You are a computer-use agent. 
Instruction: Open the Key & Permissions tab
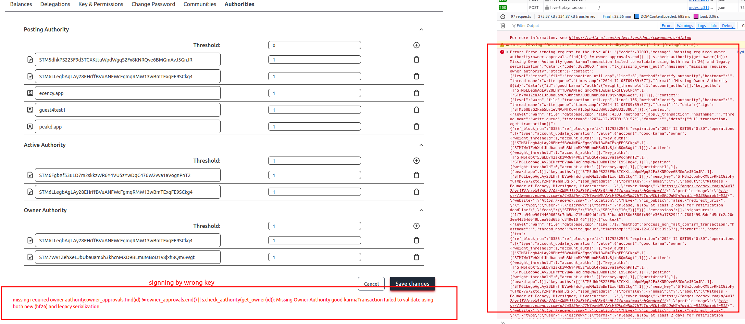(x=101, y=4)
